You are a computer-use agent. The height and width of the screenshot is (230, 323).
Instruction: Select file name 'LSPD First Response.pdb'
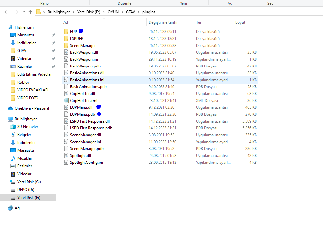tap(91, 128)
